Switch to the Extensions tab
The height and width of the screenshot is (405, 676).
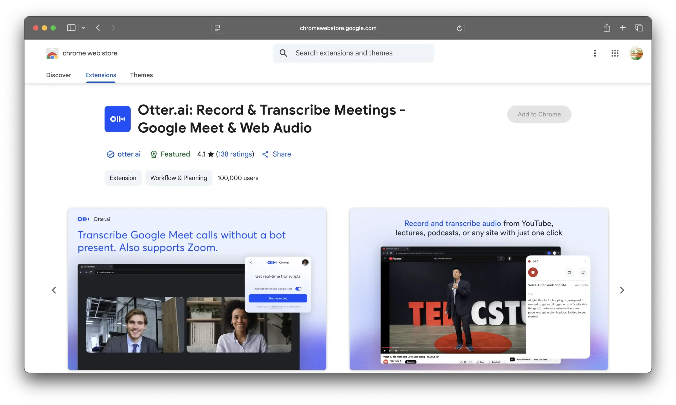coord(101,75)
